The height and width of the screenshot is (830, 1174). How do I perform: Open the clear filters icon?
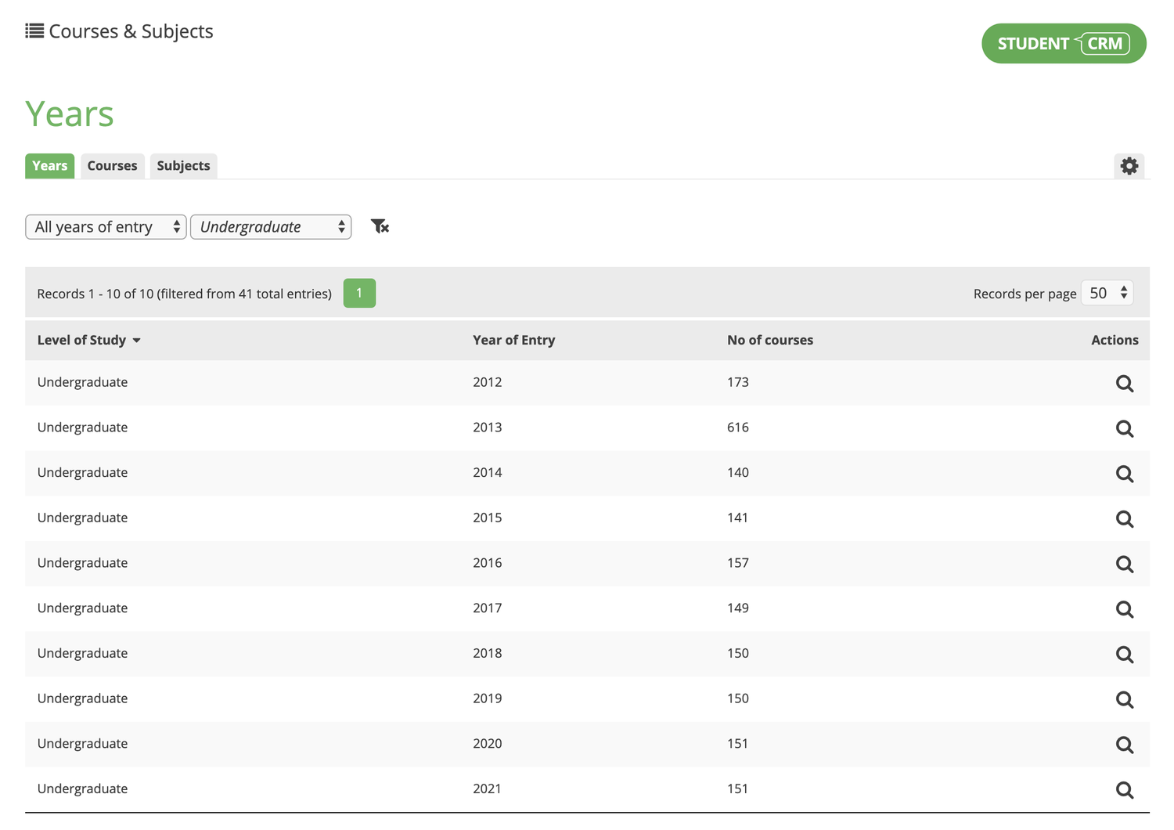[380, 226]
